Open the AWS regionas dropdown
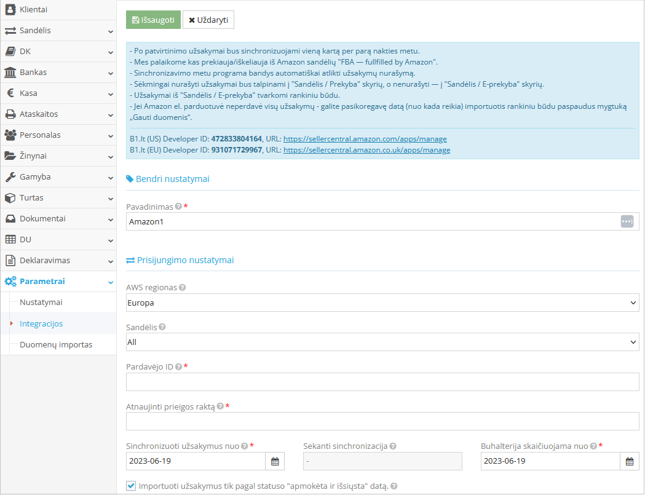The height and width of the screenshot is (495, 645). pyautogui.click(x=382, y=303)
